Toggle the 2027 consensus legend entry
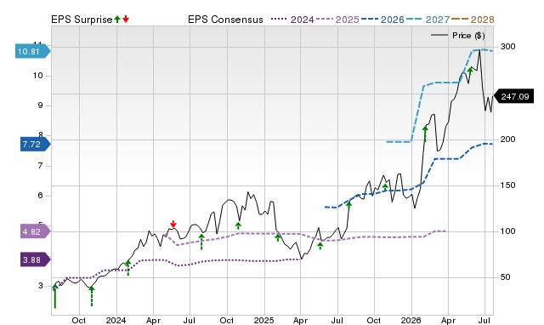Screen dimensions: 544x325 [x=428, y=20]
